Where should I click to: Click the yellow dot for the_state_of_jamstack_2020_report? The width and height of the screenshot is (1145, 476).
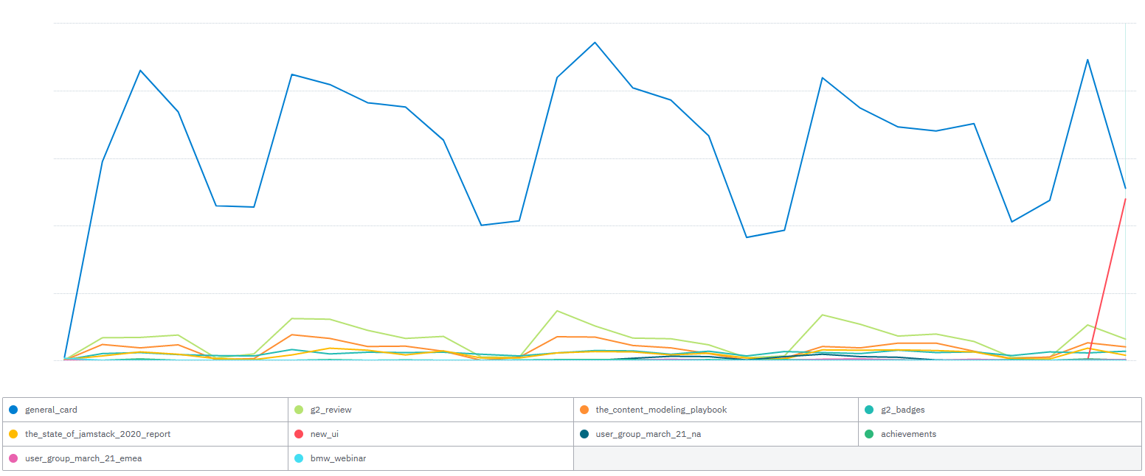(x=13, y=434)
